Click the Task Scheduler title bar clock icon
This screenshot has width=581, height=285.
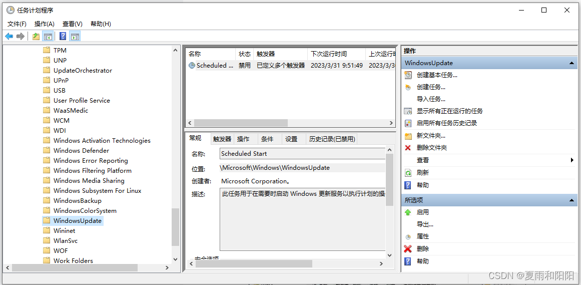11,10
